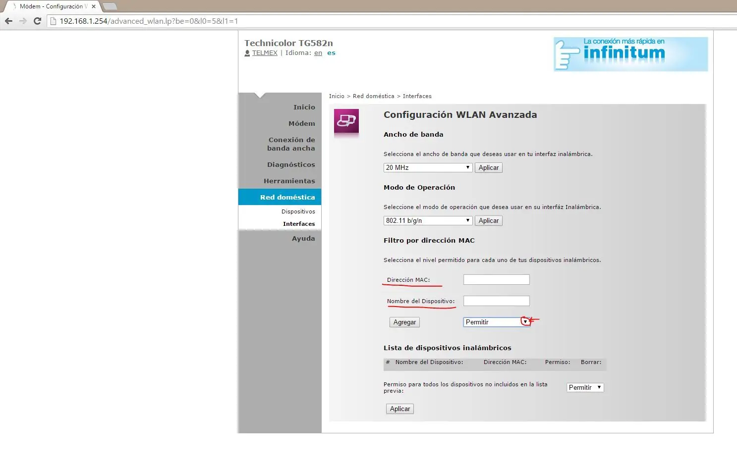Open Herramientas in the sidebar
Image resolution: width=737 pixels, height=470 pixels.
[x=289, y=181]
